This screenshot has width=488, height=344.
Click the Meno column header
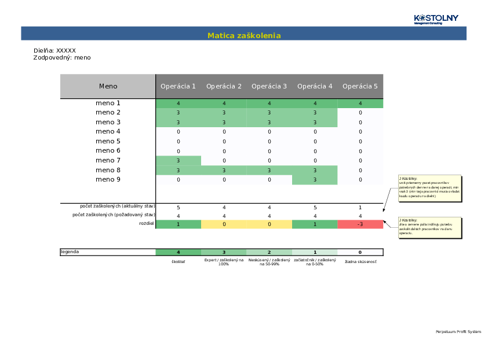pos(108,86)
